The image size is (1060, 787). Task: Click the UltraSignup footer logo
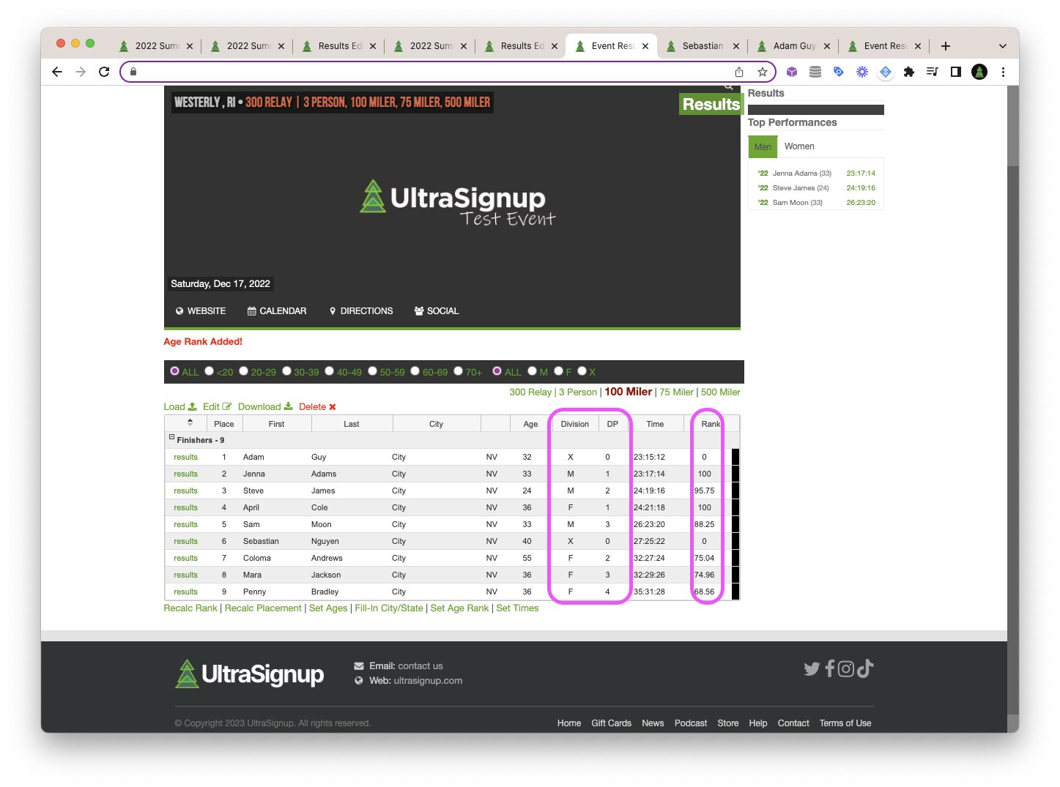[249, 674]
